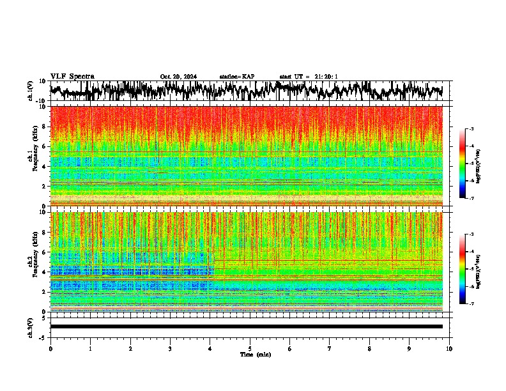Click the ch.2 color bar log(PSD) label

[x=479, y=272]
